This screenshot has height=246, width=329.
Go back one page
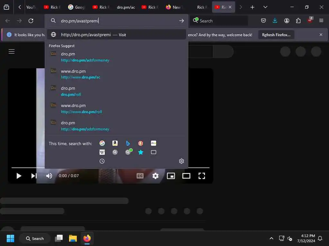(8, 21)
